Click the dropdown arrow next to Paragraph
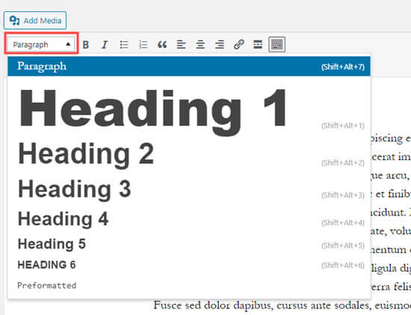The width and height of the screenshot is (411, 315). [x=68, y=44]
